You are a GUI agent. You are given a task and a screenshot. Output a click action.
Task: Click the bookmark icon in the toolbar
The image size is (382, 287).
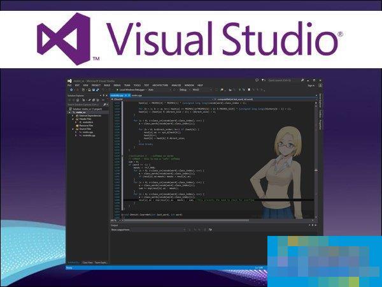(249, 90)
